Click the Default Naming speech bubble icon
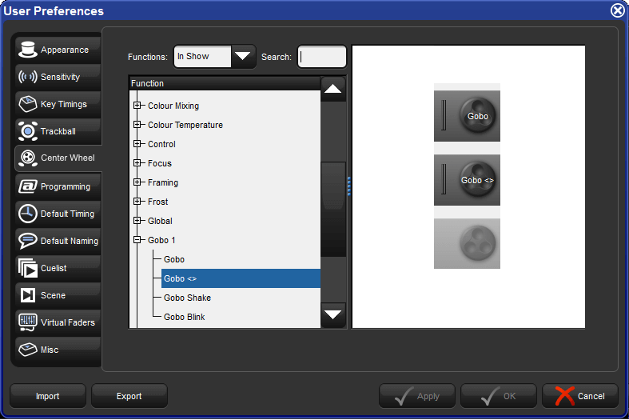629x420 pixels. [27, 241]
